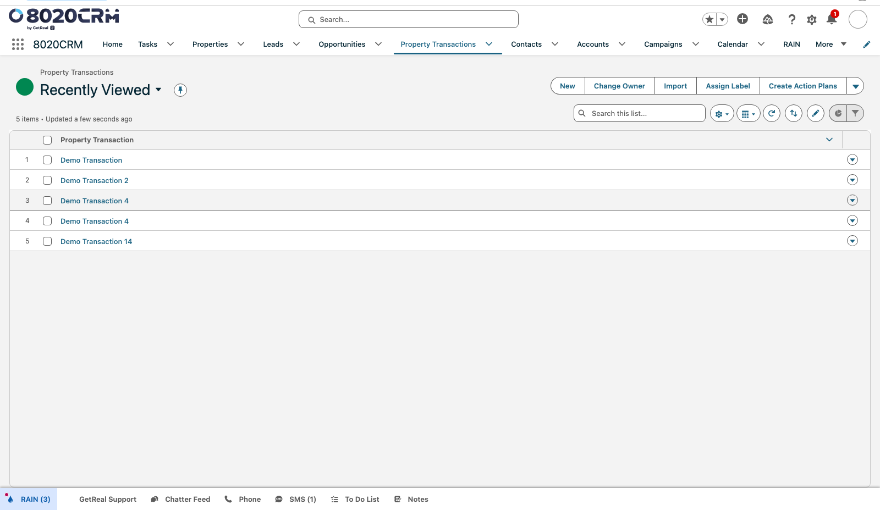Viewport: 880px width, 510px height.
Task: Expand the Recently Viewed list view dropdown
Action: [x=158, y=90]
